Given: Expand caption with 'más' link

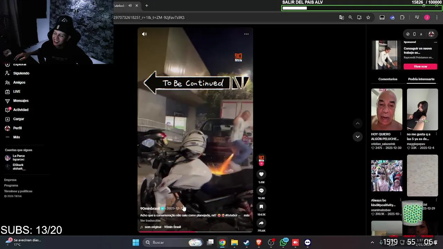Looking at the screenshot, I should pos(246,215).
